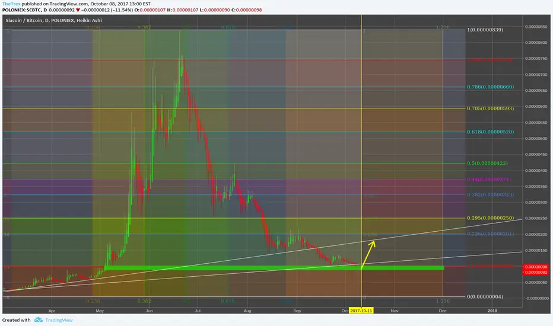Select Fibonacci label 0.618(0.00000520)
The width and height of the screenshot is (553, 326).
click(490, 132)
